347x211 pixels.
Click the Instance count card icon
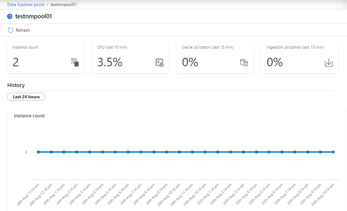coord(74,63)
